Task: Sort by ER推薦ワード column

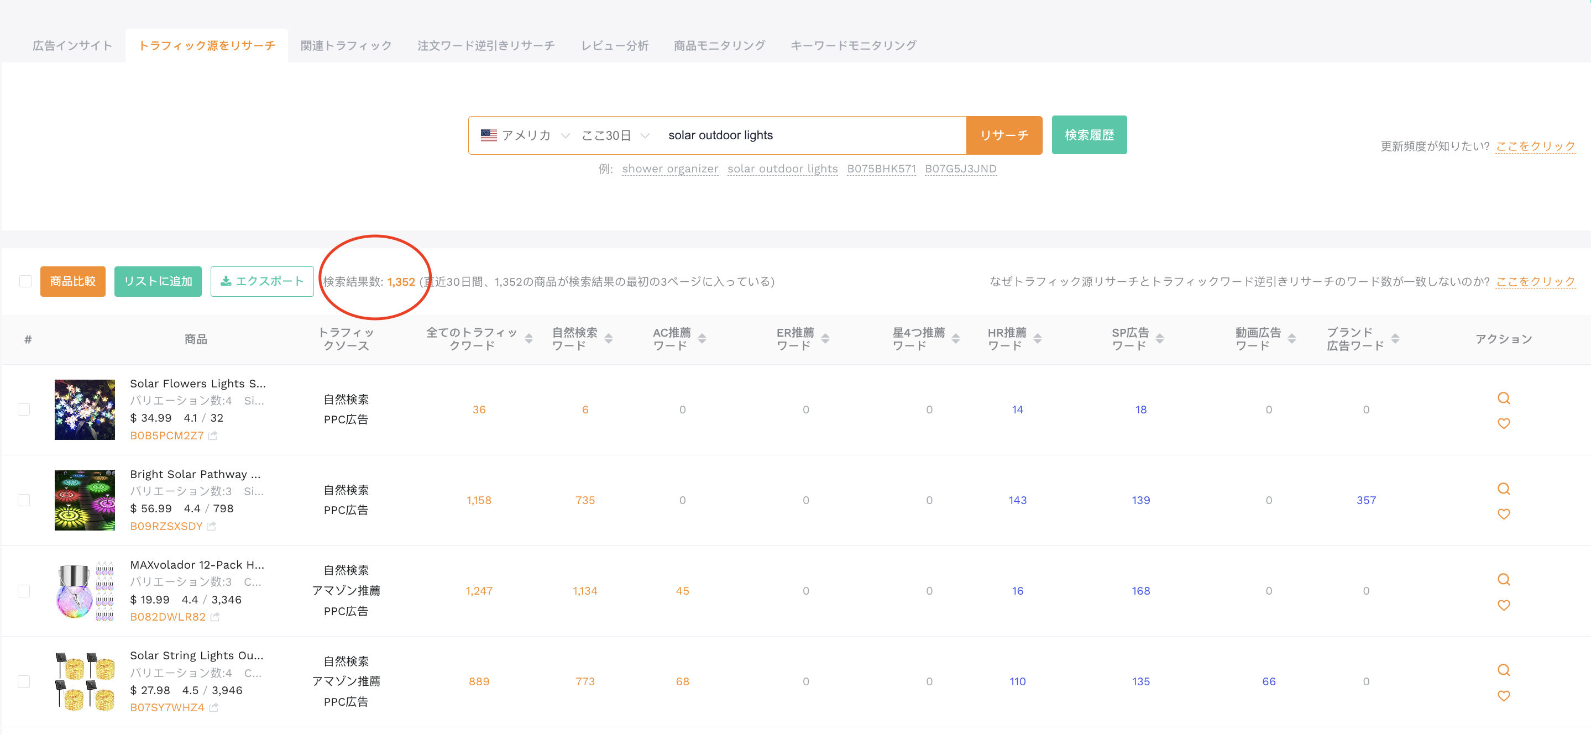Action: (x=825, y=338)
